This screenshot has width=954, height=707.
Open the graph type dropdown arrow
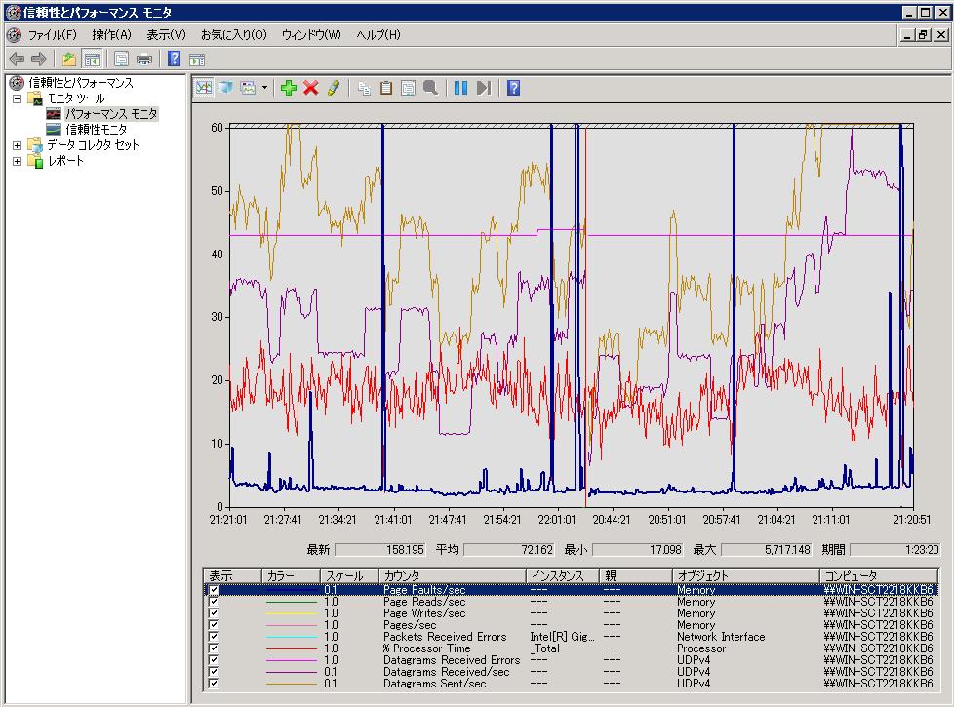tap(264, 88)
